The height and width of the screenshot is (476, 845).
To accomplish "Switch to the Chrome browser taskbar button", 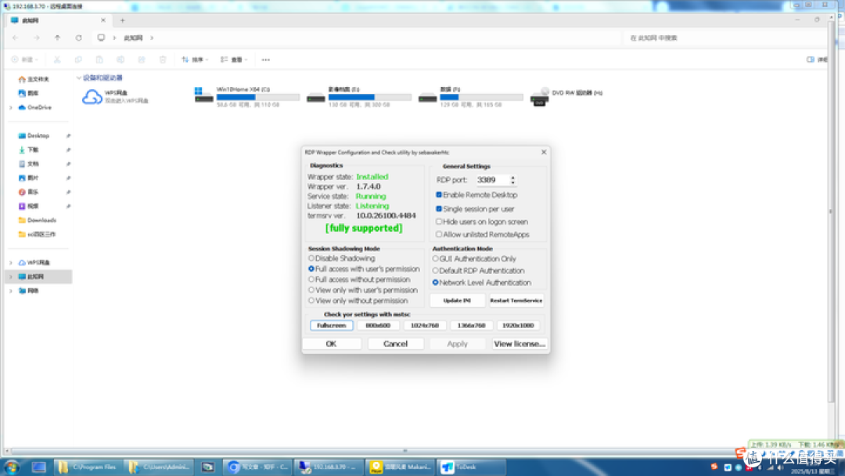I will pos(259,467).
